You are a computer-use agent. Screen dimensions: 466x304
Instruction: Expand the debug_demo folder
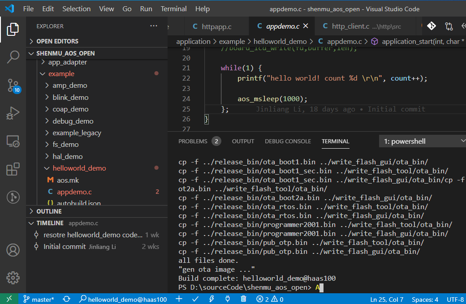pos(97,121)
